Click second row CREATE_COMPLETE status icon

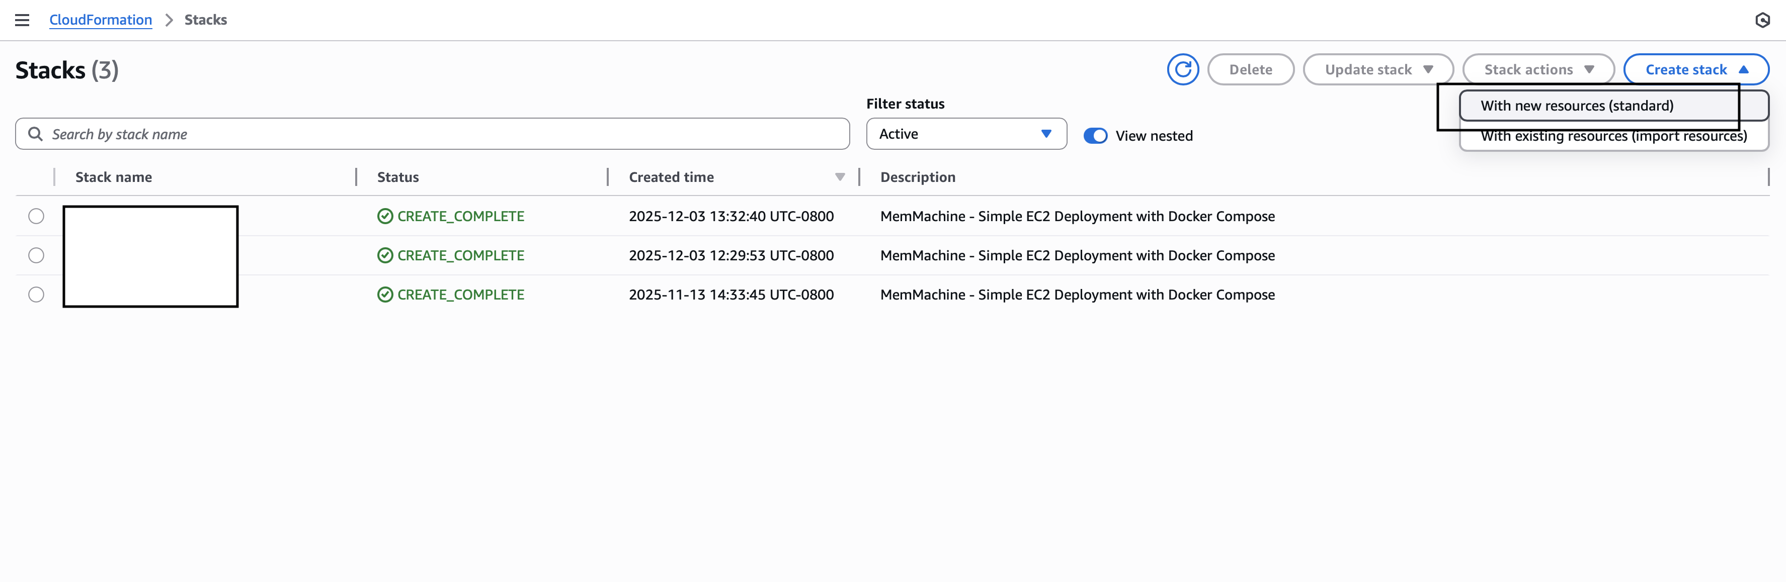click(385, 256)
